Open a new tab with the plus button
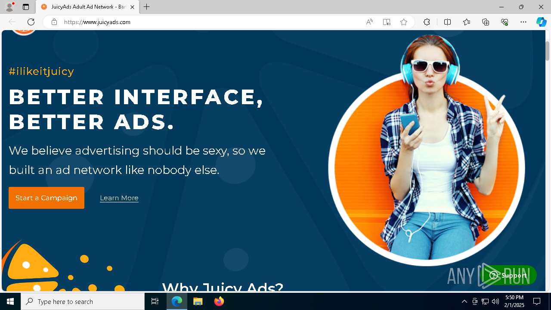The image size is (551, 310). 147,7
